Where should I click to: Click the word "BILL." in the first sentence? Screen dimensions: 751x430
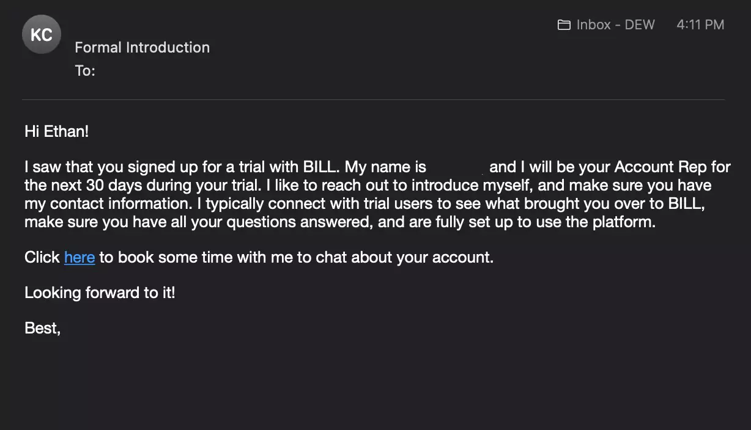pyautogui.click(x=322, y=167)
